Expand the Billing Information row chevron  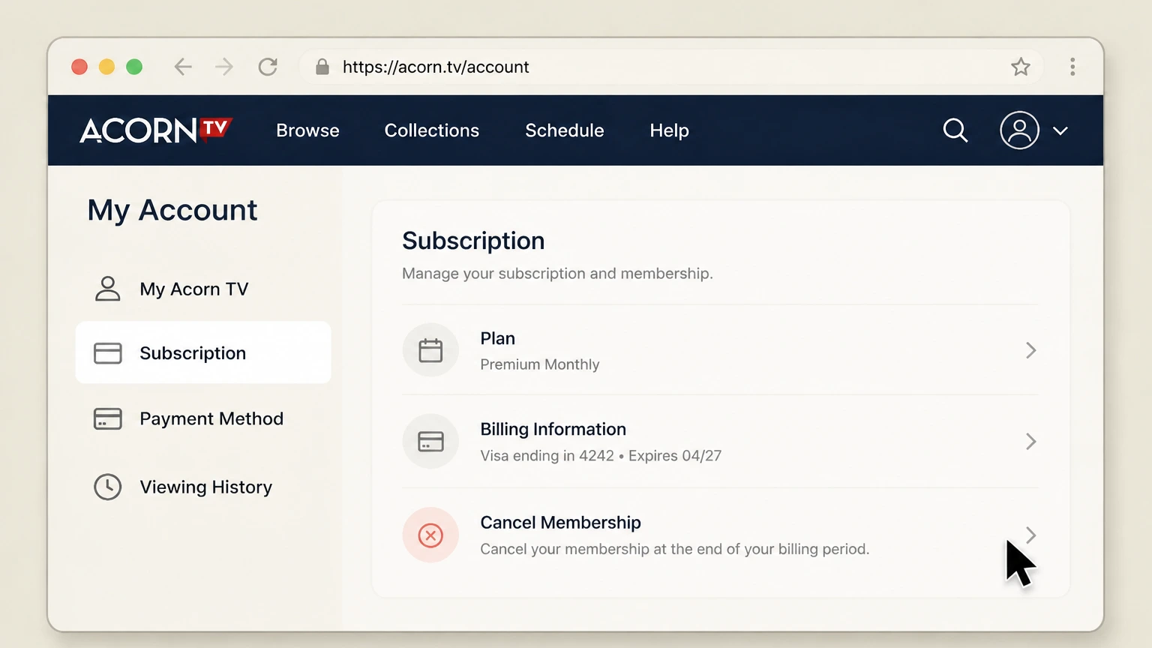(1030, 441)
